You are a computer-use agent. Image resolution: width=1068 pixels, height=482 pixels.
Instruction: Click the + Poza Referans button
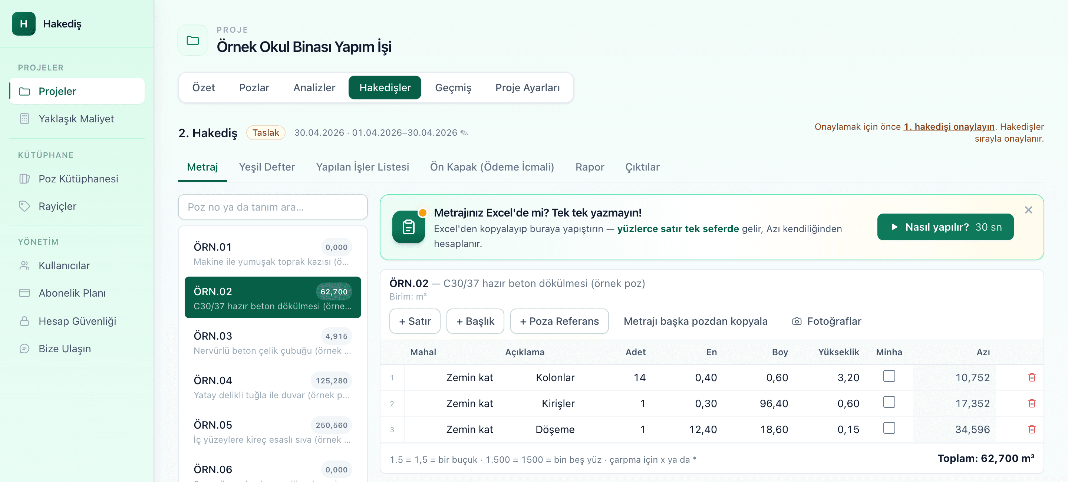[x=559, y=321]
